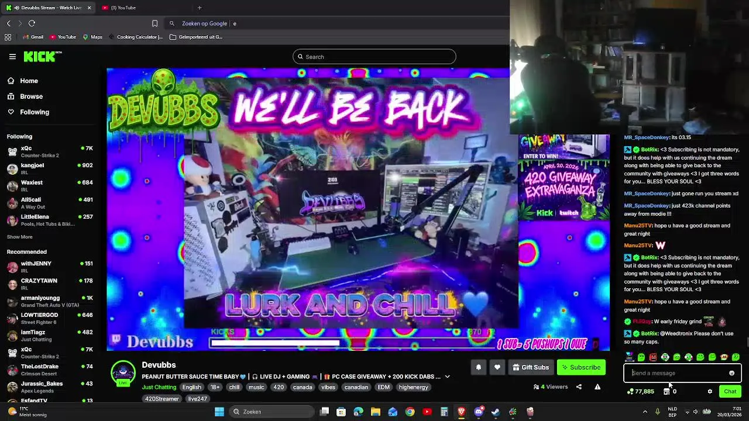Open Jurassic_Bakes in Recommended list
Screen dimensions: 749x421
click(50, 387)
